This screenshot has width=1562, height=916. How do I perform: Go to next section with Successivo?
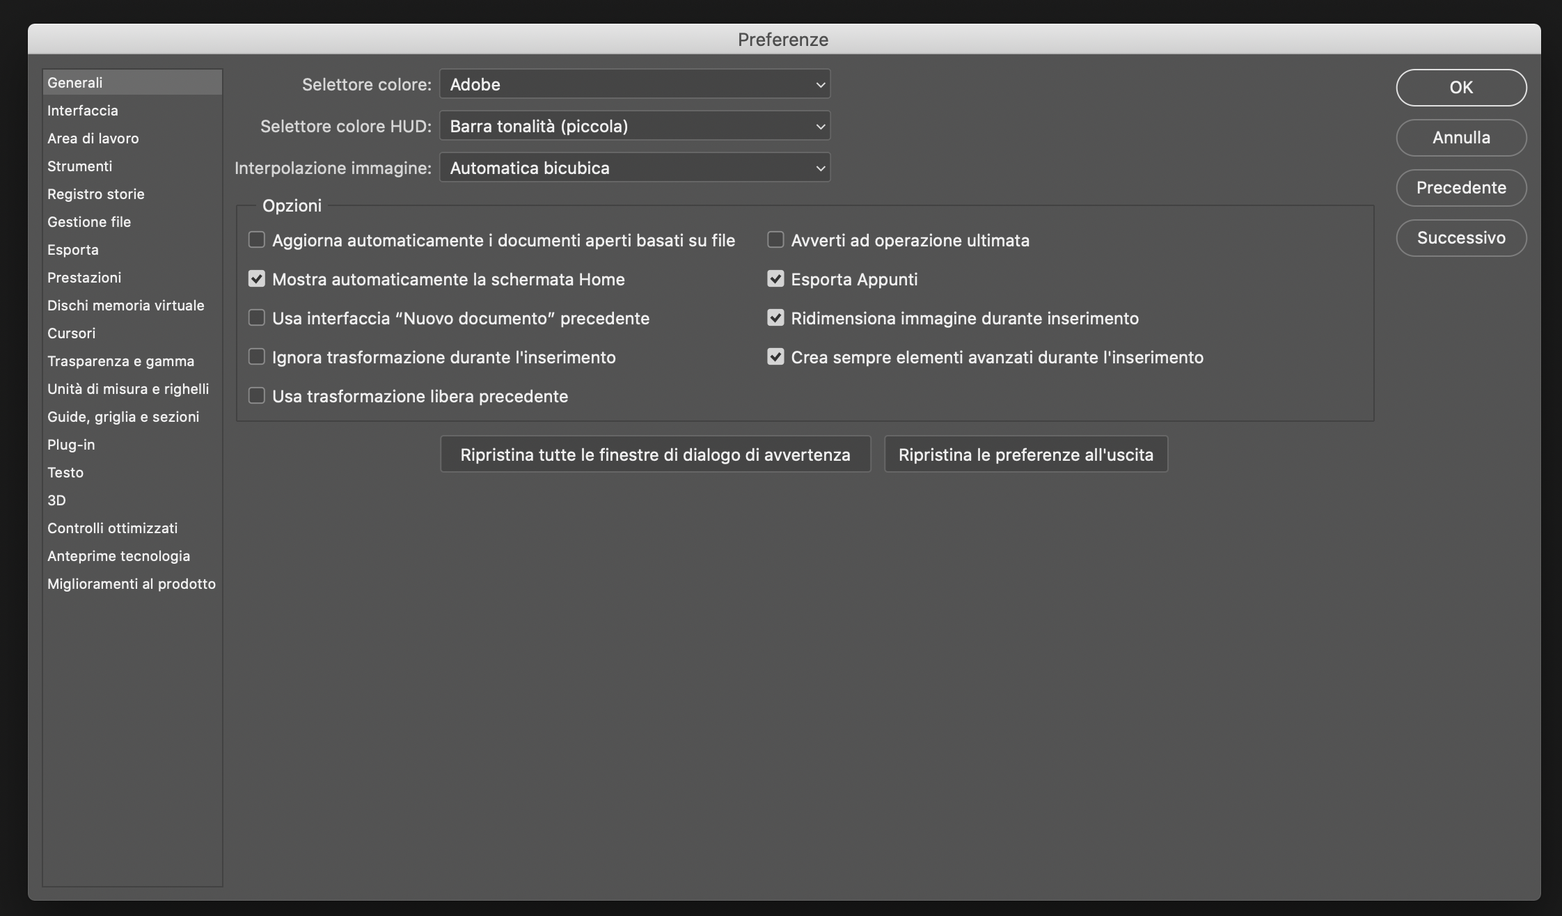1461,237
